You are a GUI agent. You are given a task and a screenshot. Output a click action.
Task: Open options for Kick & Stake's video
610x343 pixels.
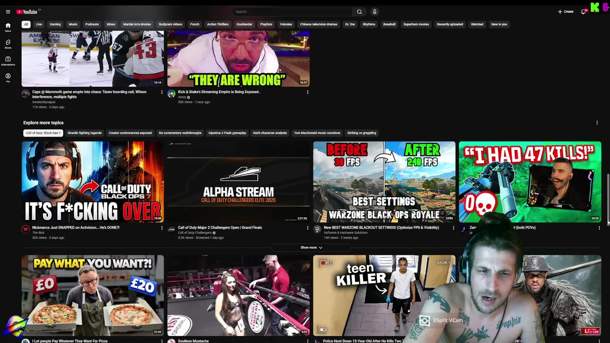[307, 92]
